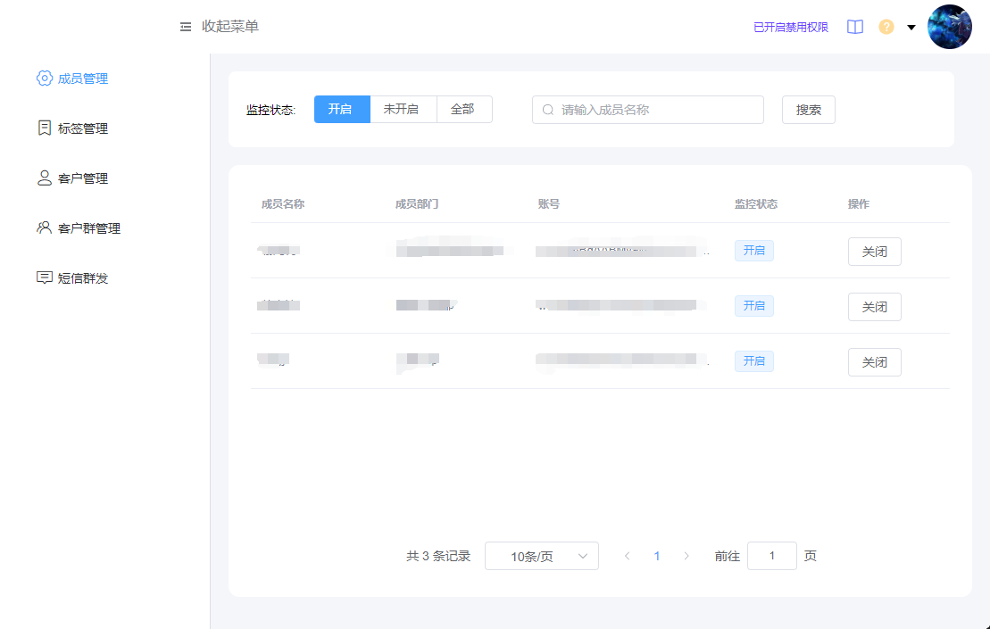The height and width of the screenshot is (629, 990).
Task: Expand the account dropdown arrow beside avatar
Action: click(911, 27)
